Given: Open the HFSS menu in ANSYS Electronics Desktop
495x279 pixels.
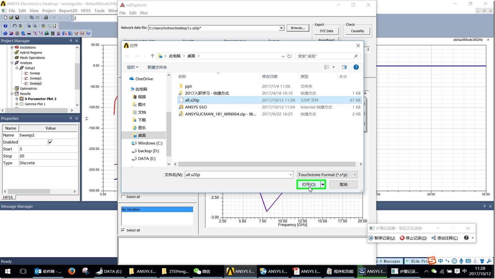Looking at the screenshot, I should coord(86,11).
